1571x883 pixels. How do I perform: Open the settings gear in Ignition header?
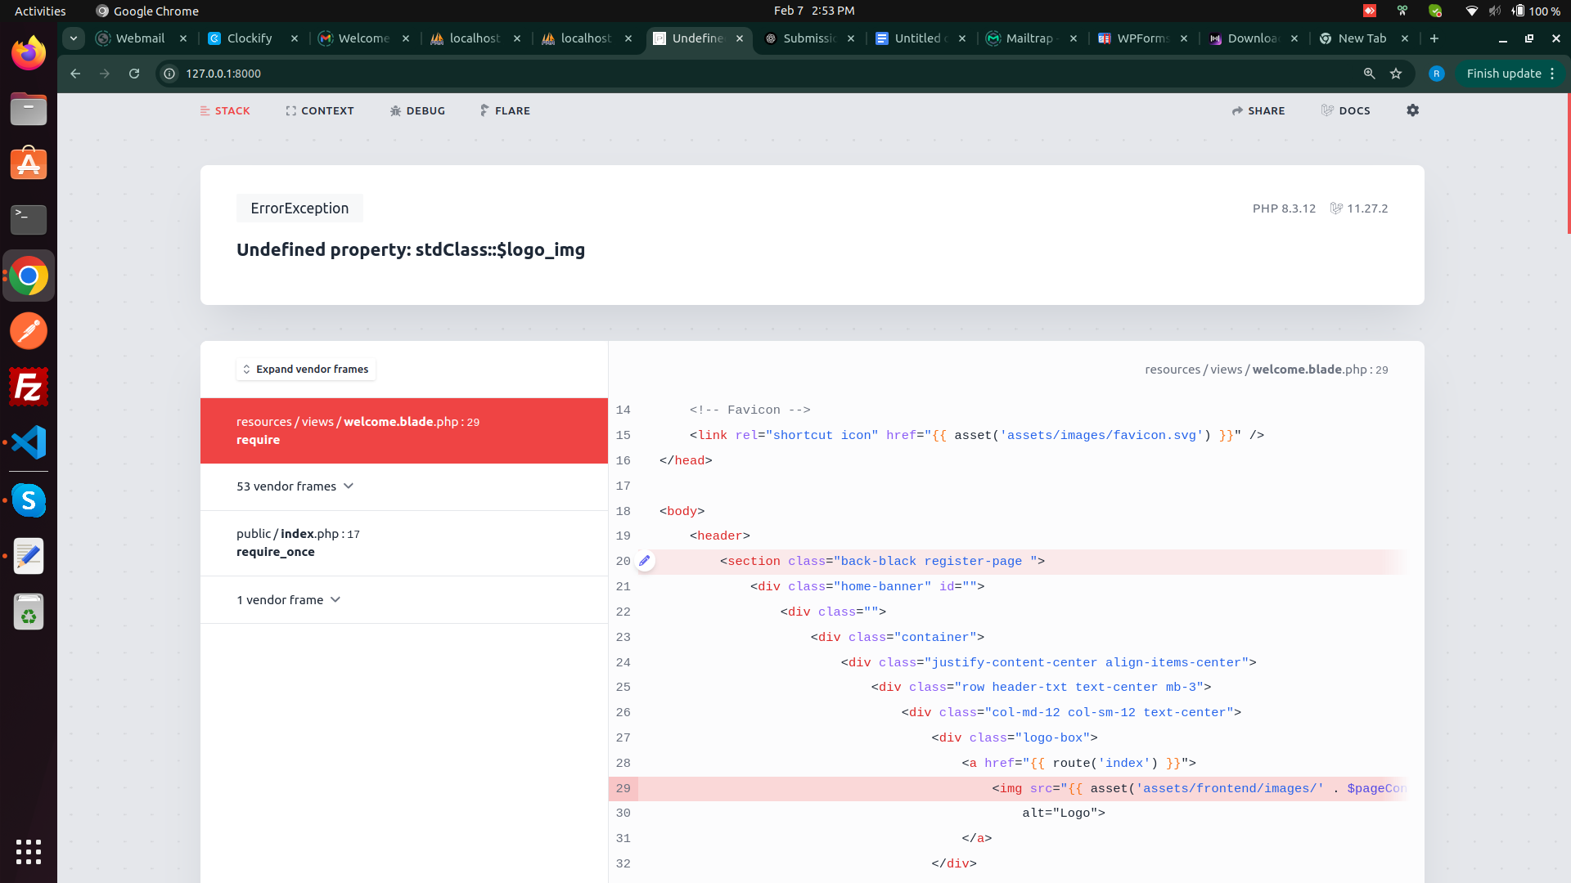(1412, 110)
